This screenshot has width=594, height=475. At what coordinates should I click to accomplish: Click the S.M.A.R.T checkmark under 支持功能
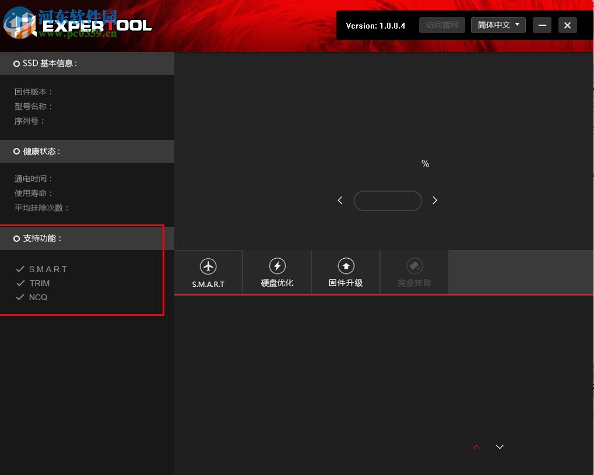point(42,269)
